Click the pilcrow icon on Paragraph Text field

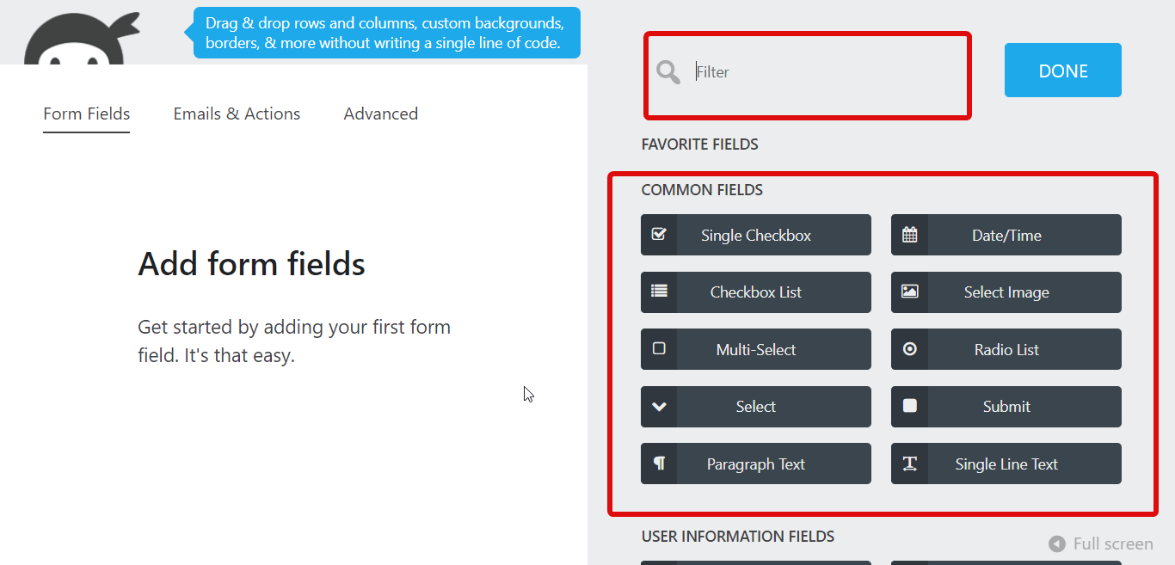click(659, 463)
